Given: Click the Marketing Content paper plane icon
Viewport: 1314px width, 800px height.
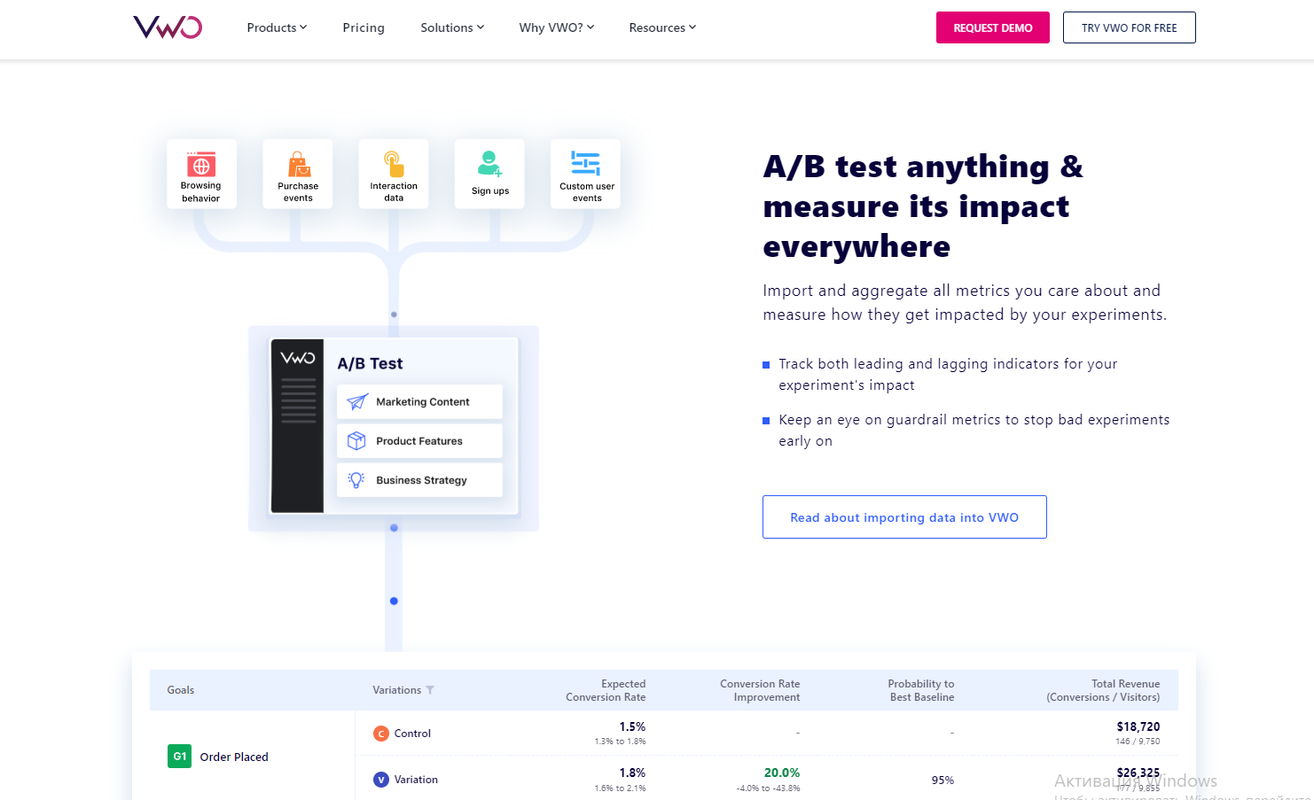Looking at the screenshot, I should pos(357,401).
